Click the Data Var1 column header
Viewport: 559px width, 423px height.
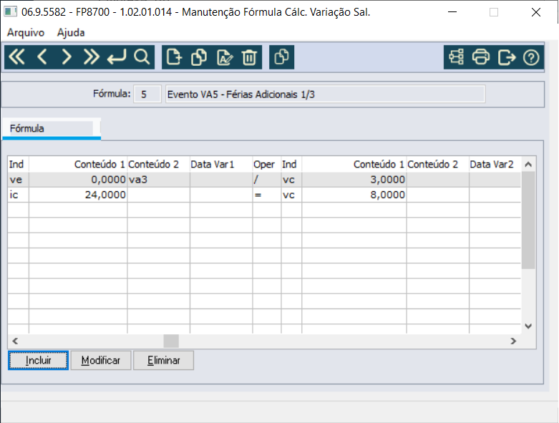point(221,165)
